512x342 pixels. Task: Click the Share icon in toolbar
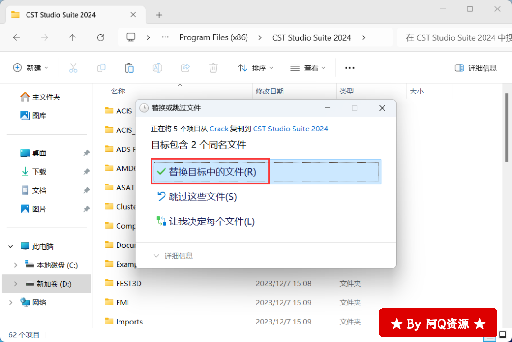[185, 68]
